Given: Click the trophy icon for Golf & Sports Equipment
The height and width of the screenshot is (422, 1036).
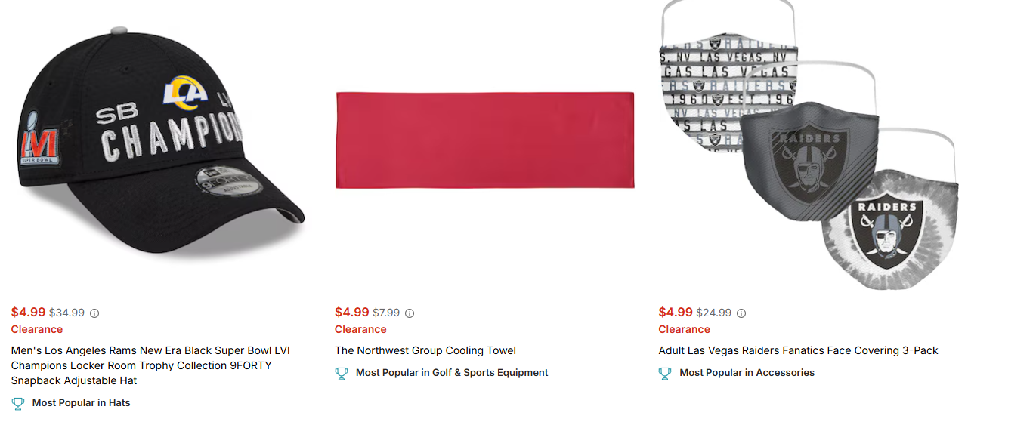Looking at the screenshot, I should pos(342,373).
